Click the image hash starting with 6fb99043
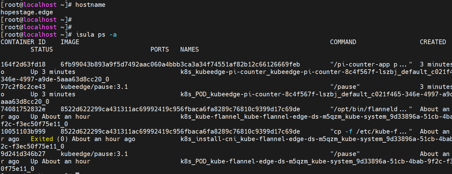The image size is (452, 174). click(x=180, y=64)
